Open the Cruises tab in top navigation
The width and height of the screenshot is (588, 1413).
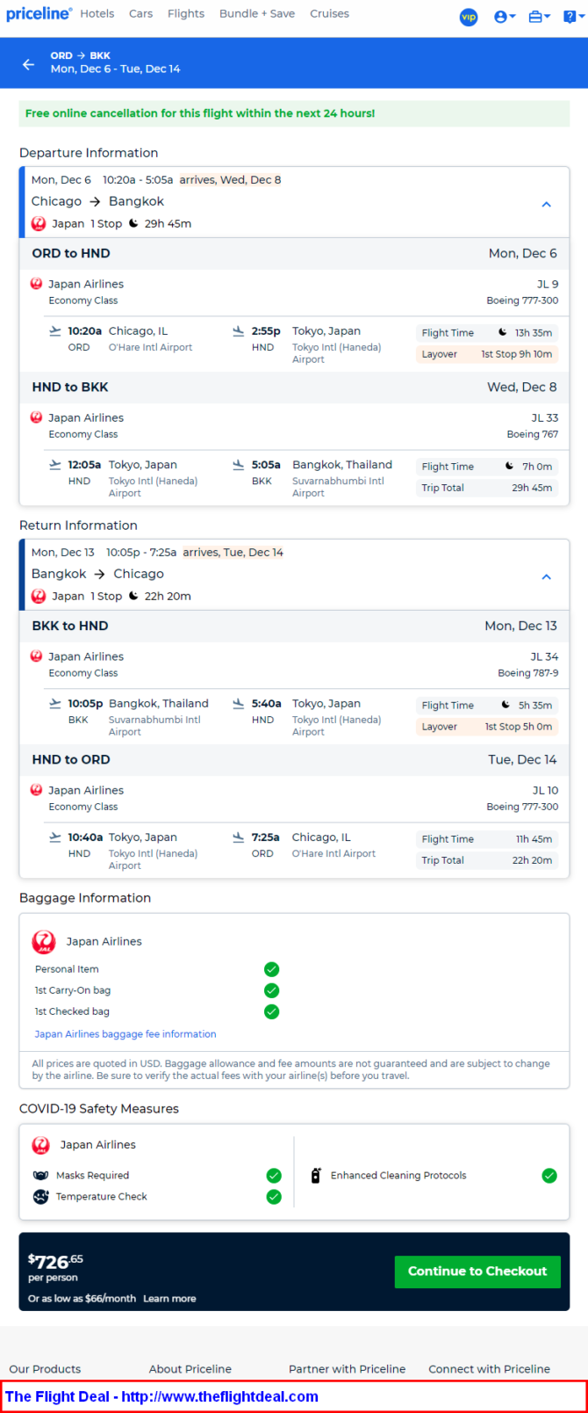(329, 13)
